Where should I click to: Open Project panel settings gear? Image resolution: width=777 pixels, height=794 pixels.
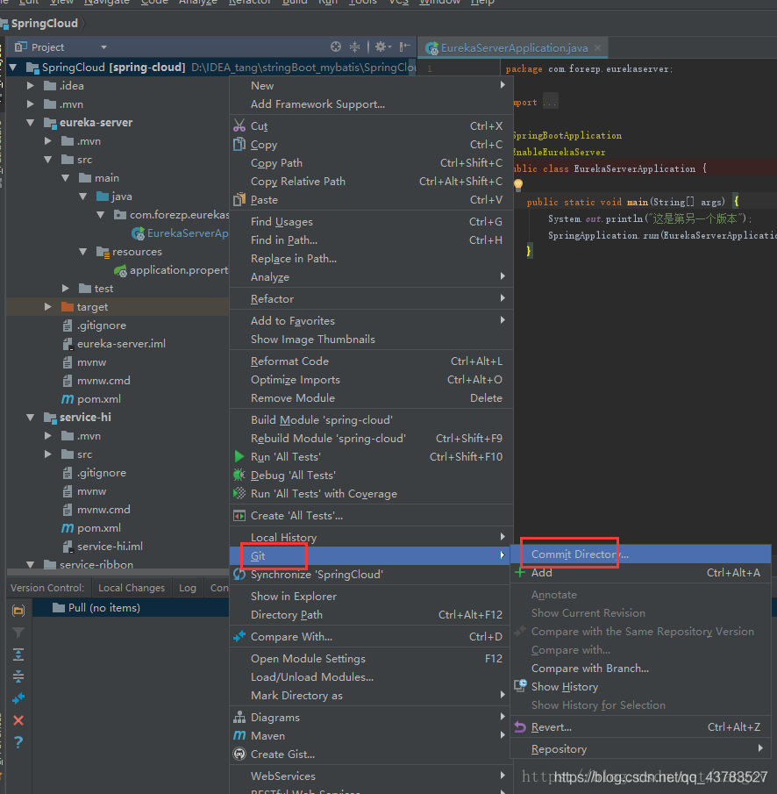(382, 47)
